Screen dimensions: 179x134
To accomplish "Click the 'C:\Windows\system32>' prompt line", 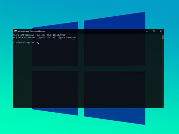I will point(25,42).
